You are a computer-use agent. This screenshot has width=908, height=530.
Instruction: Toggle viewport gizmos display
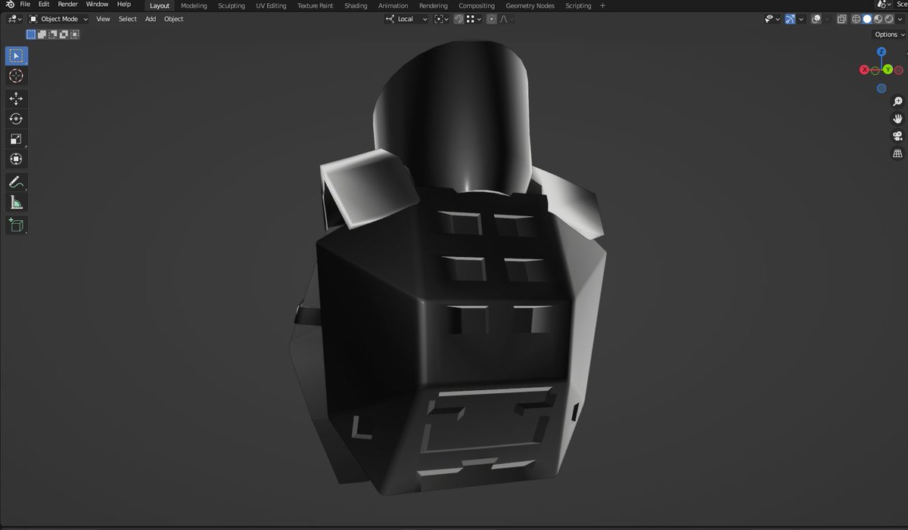pos(789,19)
